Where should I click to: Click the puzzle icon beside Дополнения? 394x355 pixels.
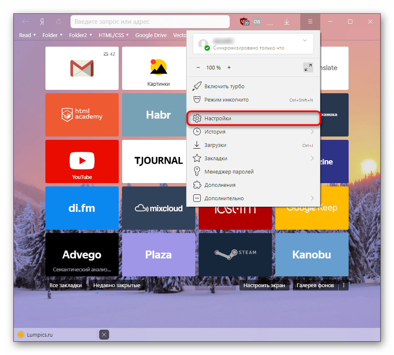[197, 185]
